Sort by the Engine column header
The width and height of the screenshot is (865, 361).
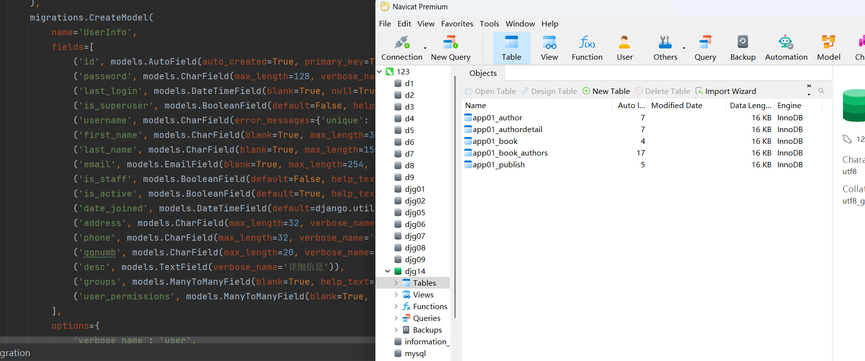point(798,105)
